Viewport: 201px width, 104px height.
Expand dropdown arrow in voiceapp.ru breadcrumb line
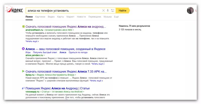click(84, 92)
